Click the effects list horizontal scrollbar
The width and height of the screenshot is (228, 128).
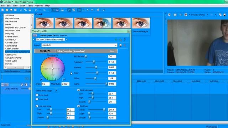(x=17, y=67)
